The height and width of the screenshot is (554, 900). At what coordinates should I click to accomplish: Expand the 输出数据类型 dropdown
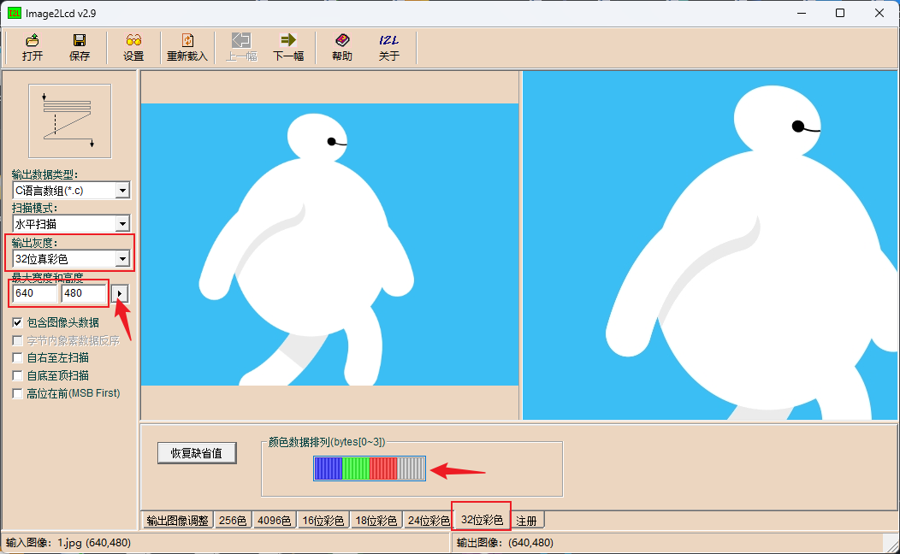[x=122, y=191]
